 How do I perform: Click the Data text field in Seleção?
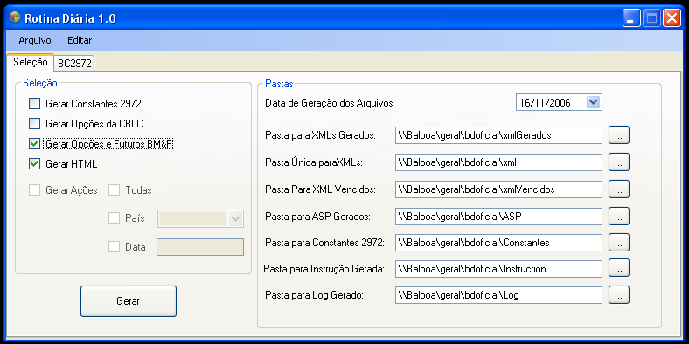point(200,247)
